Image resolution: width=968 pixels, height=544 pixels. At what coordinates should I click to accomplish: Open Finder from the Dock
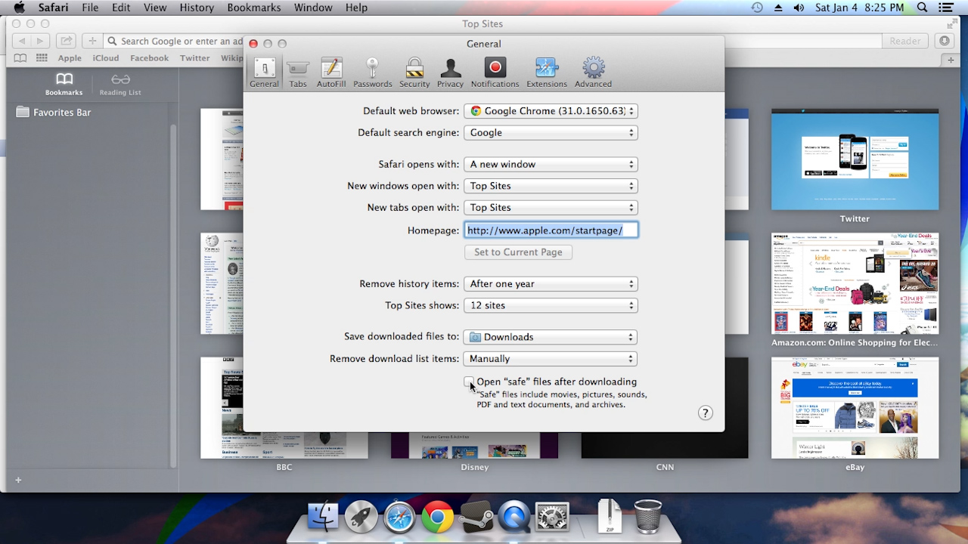click(x=324, y=517)
